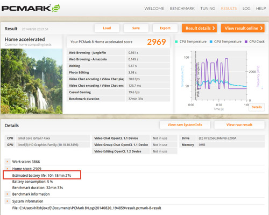Open the LOG tab
The height and width of the screenshot is (215, 269).
[246, 9]
